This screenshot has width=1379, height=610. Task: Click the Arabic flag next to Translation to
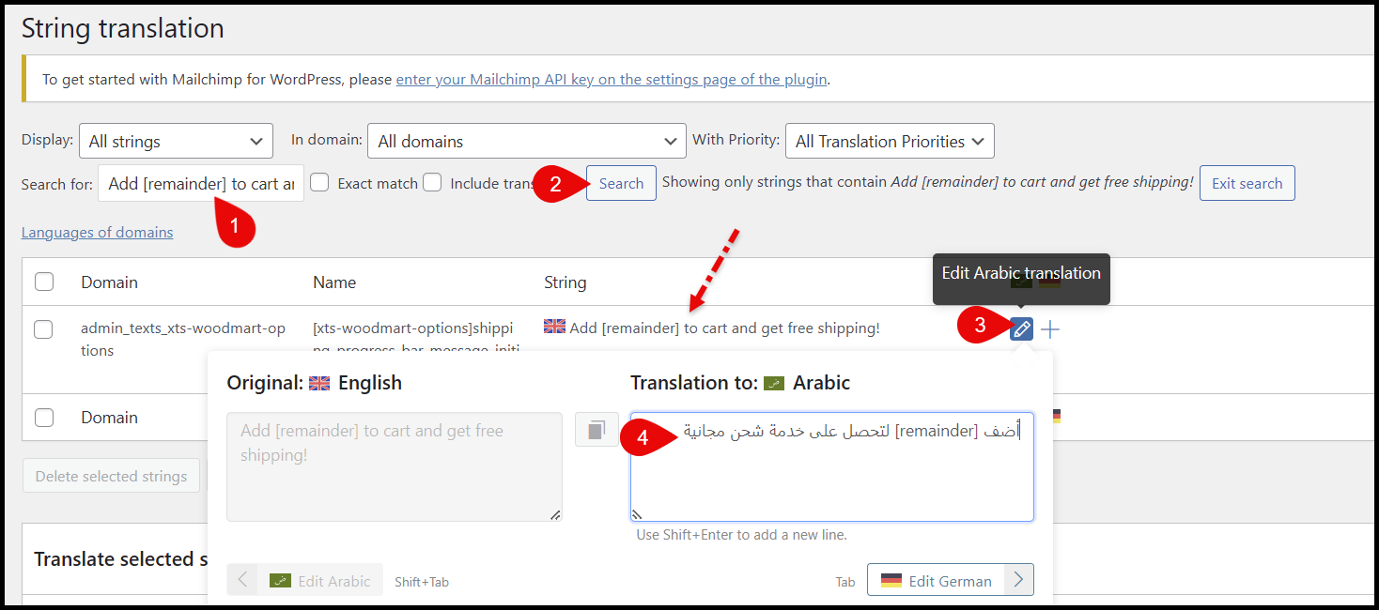(x=774, y=383)
